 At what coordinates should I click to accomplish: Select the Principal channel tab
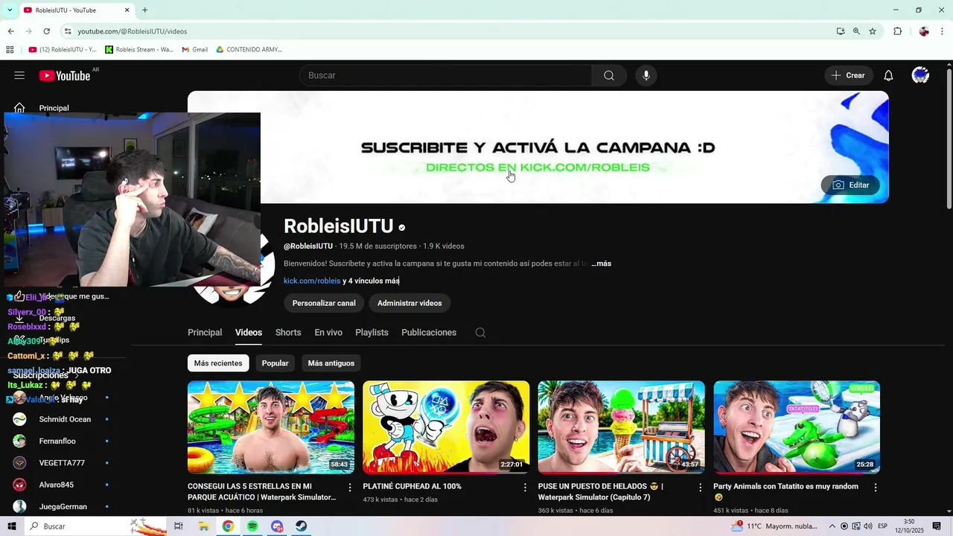[x=205, y=333]
